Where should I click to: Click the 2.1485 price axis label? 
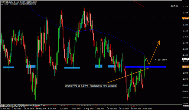[x=186, y=43]
